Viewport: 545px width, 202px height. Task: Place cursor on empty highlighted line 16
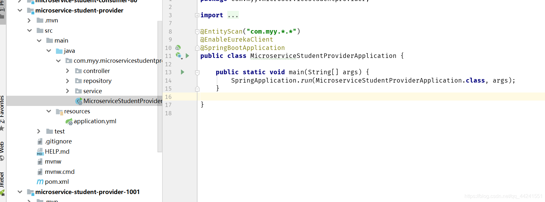pyautogui.click(x=371, y=97)
